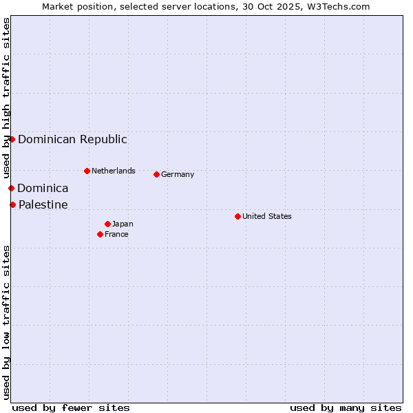Select the Germany text label
The image size is (413, 413).
178,174
